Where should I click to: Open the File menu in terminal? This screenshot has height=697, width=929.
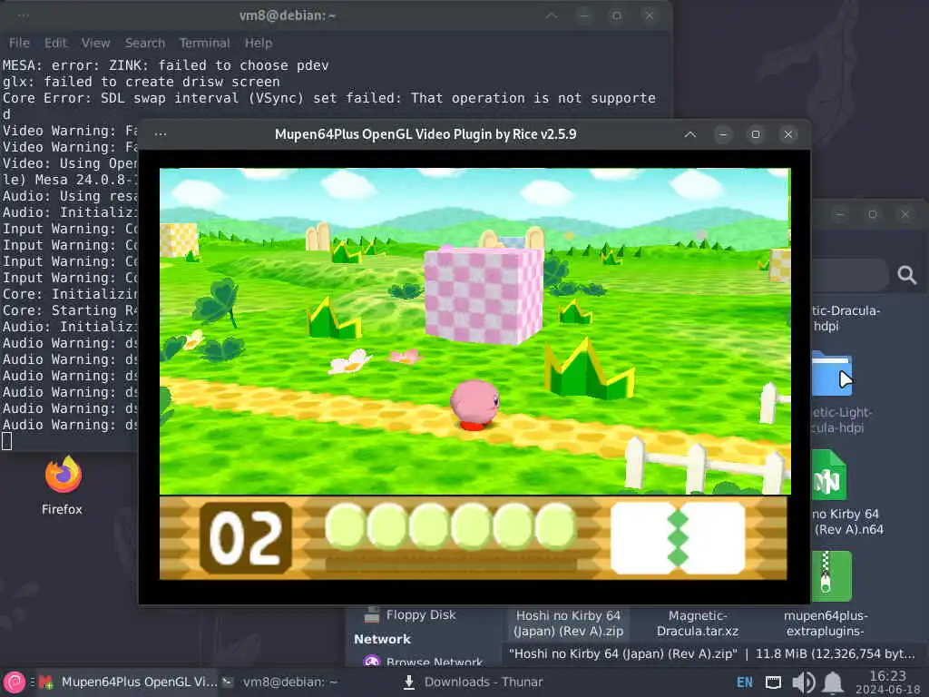pos(19,44)
